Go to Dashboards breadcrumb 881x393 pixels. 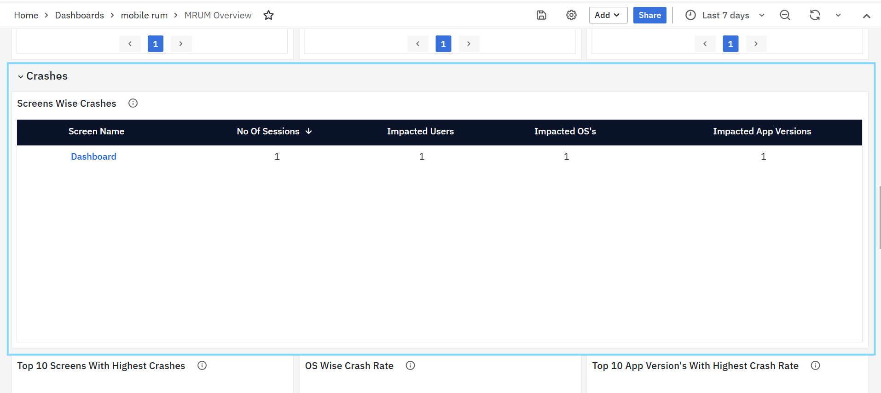(79, 15)
